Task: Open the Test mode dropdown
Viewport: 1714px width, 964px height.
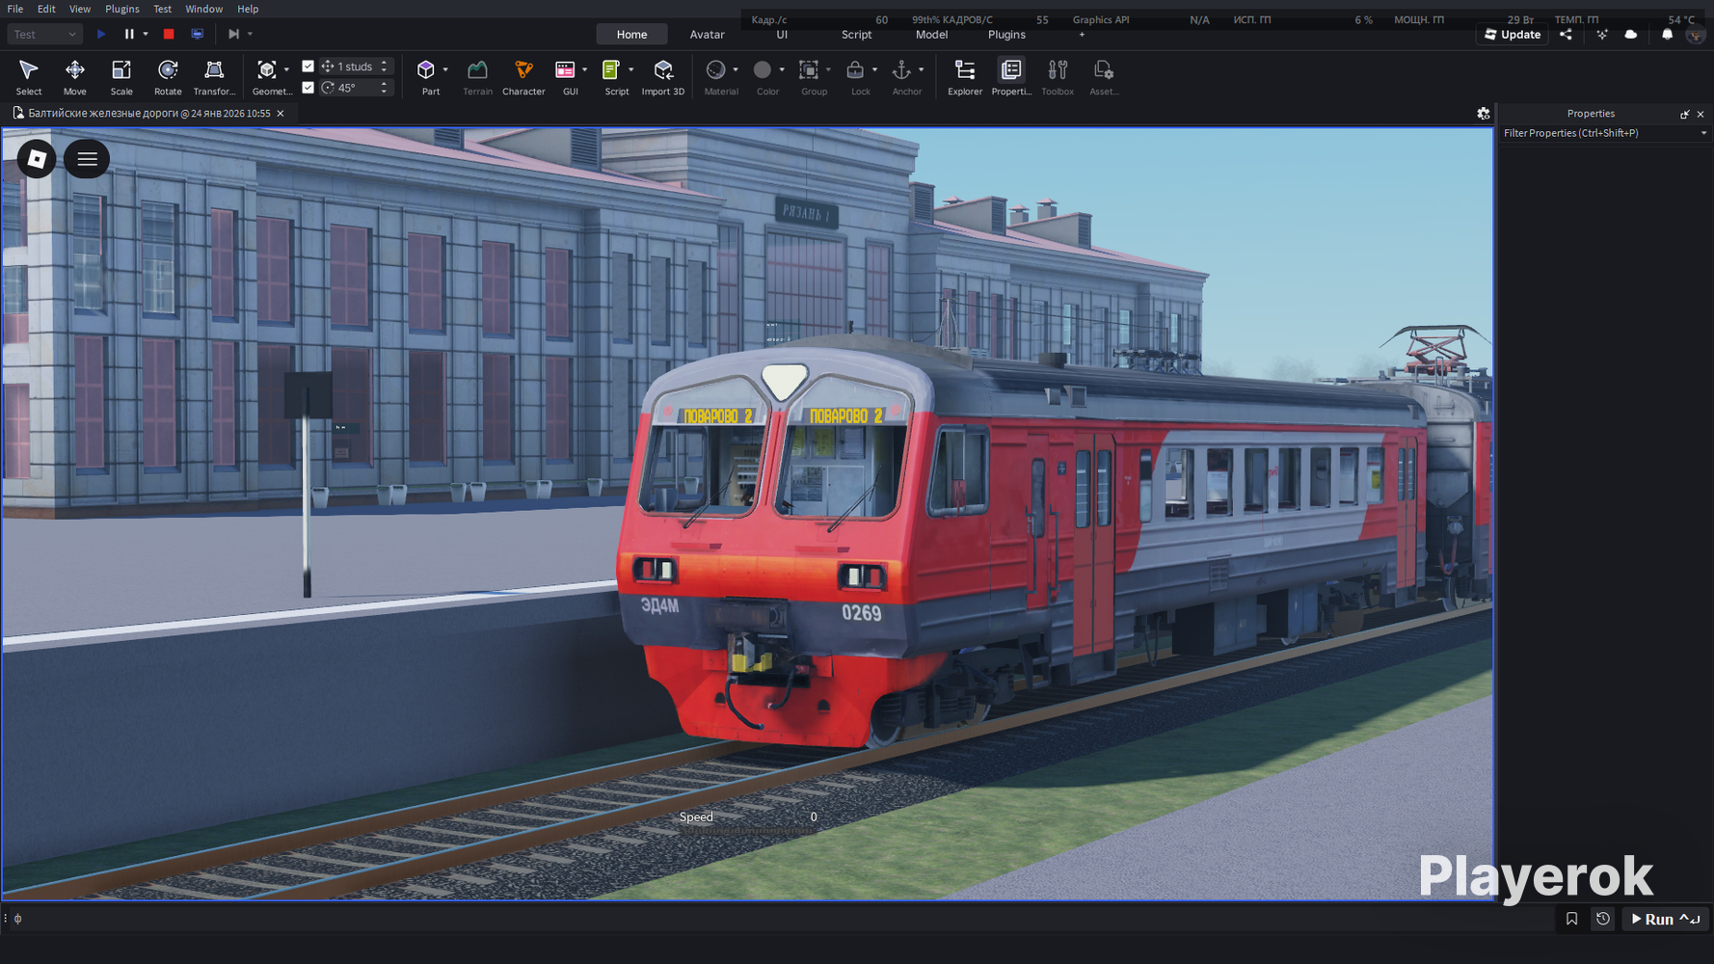Action: (x=44, y=35)
